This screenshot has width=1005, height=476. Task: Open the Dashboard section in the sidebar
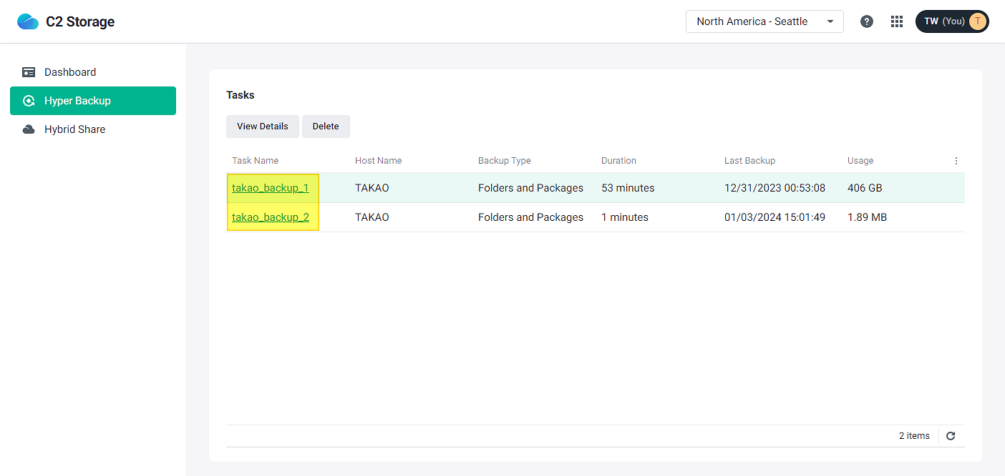[69, 71]
